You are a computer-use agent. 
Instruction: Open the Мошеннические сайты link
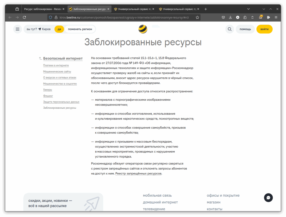click(57, 71)
